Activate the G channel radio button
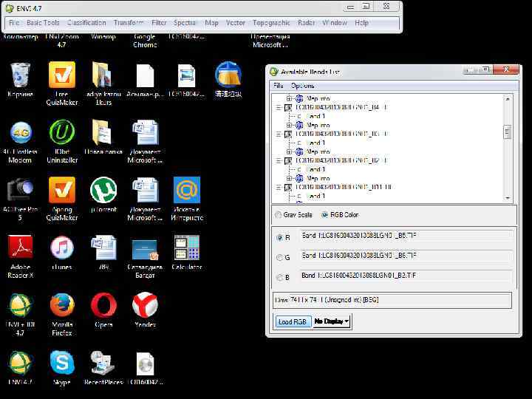Viewport: 532px width, 399px height. tap(279, 258)
